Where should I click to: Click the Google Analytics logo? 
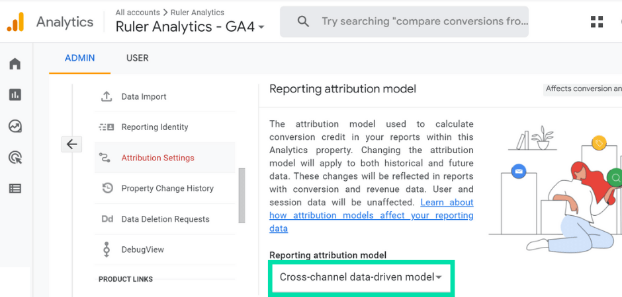(15, 22)
